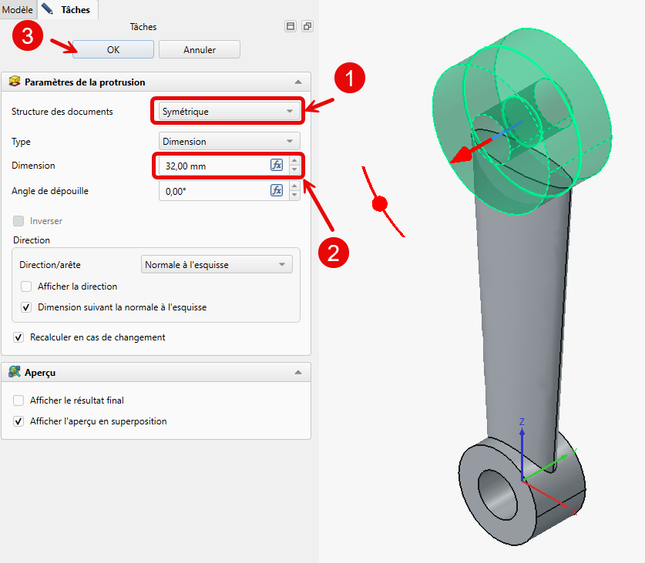The height and width of the screenshot is (563, 645).
Task: Click the Dimension 32,00 mm input field
Action: click(213, 166)
